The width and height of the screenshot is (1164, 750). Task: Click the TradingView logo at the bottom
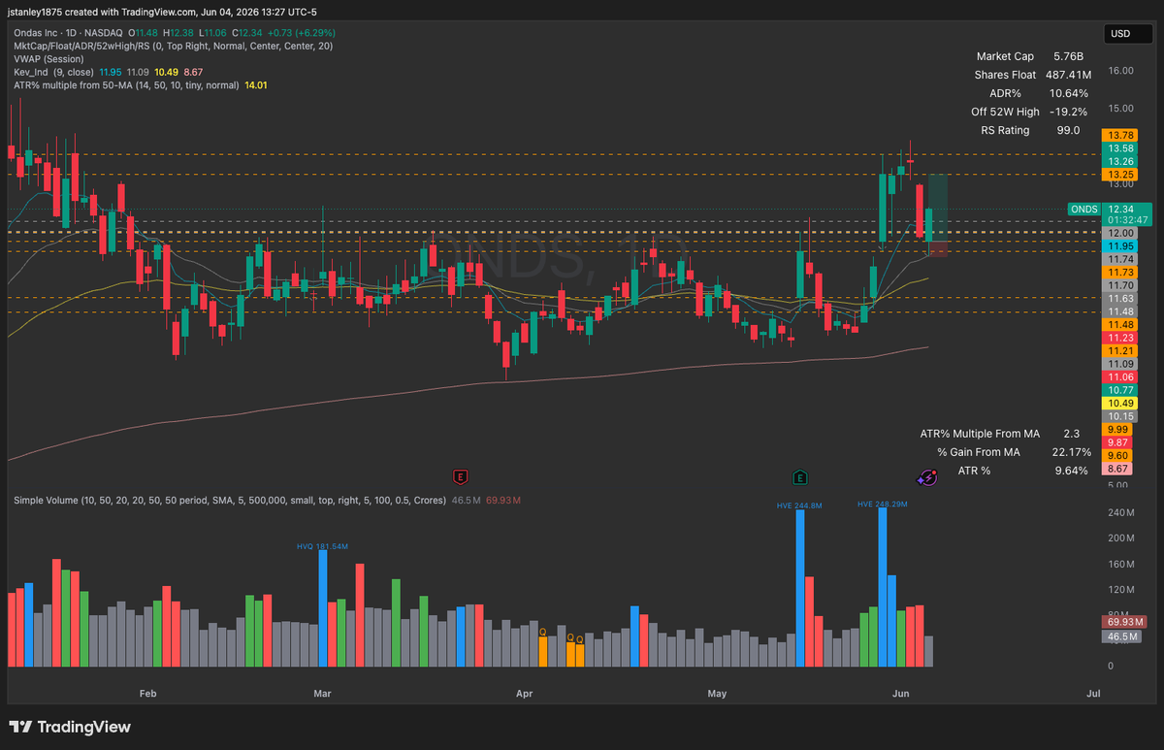tap(69, 727)
